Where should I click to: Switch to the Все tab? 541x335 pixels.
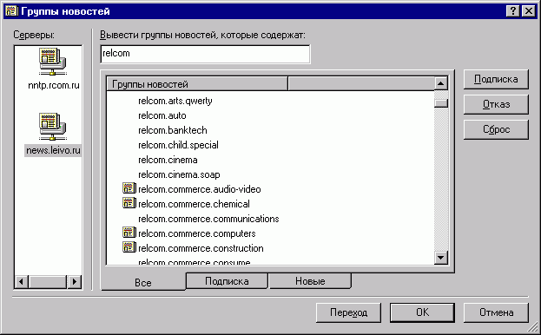143,282
